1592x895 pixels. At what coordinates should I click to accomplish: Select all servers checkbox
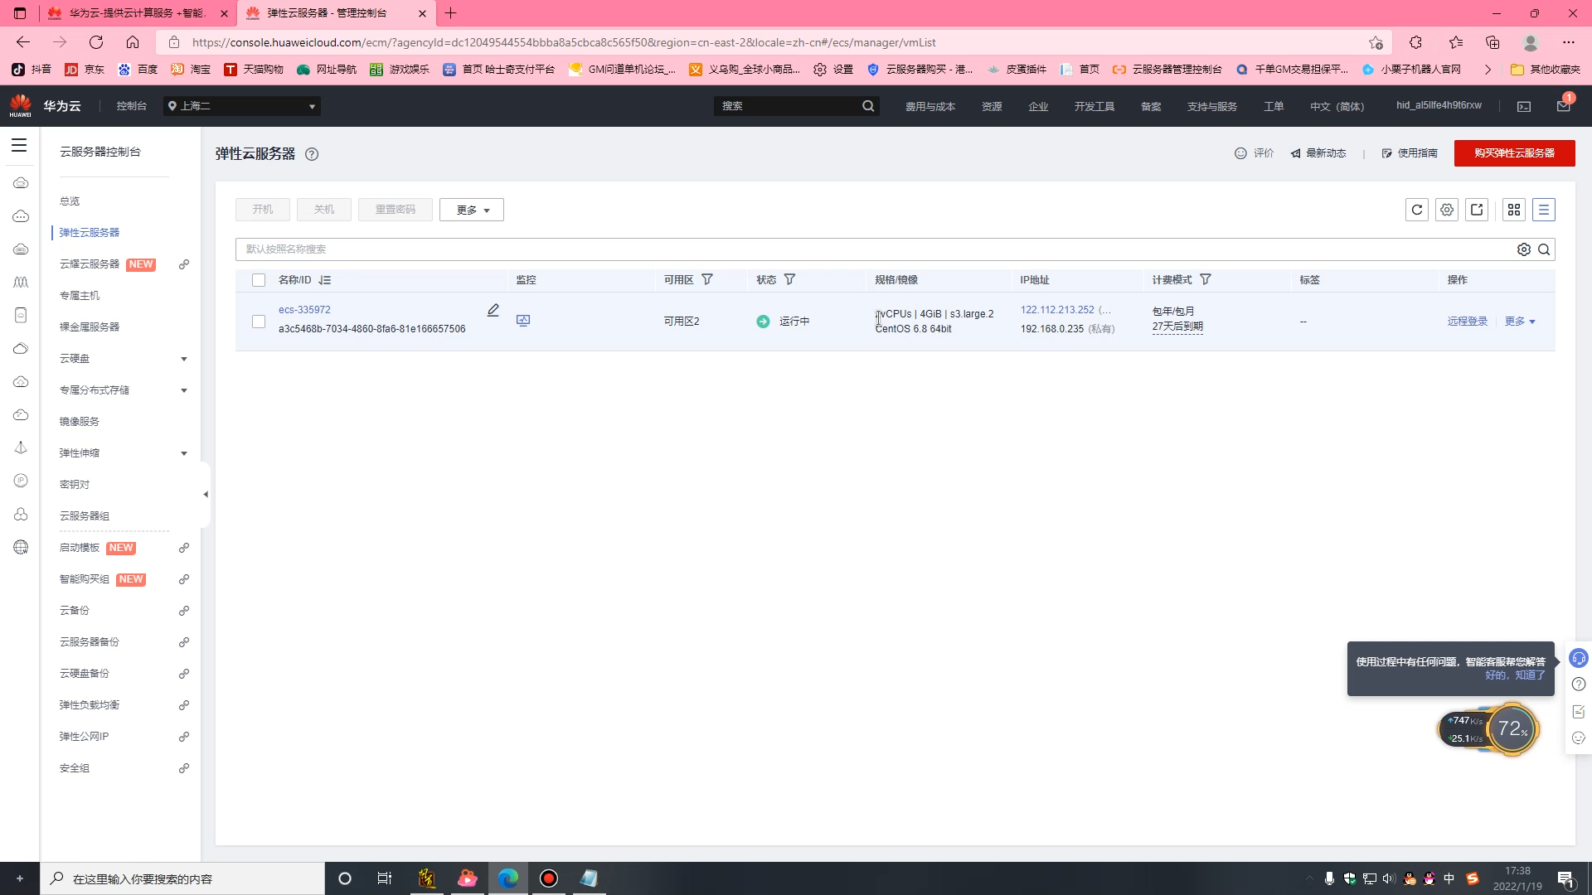tap(259, 280)
